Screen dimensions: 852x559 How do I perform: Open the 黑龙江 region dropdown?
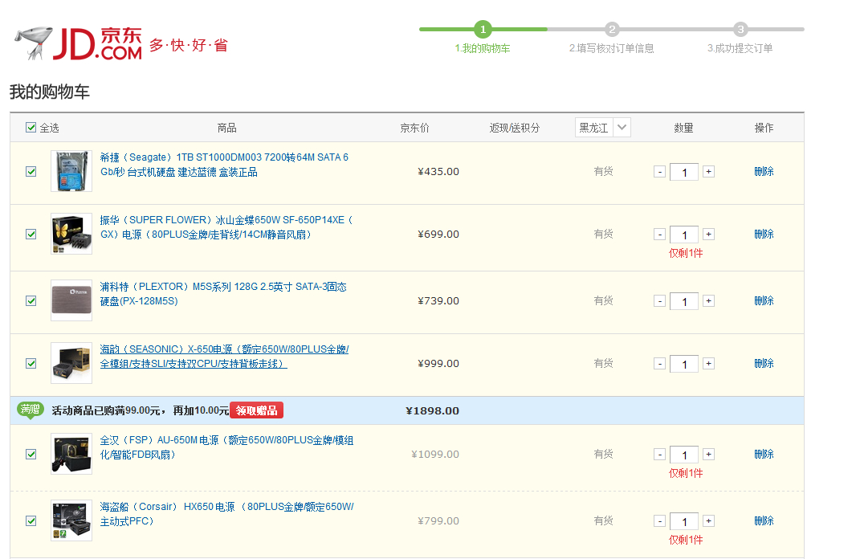pos(603,128)
